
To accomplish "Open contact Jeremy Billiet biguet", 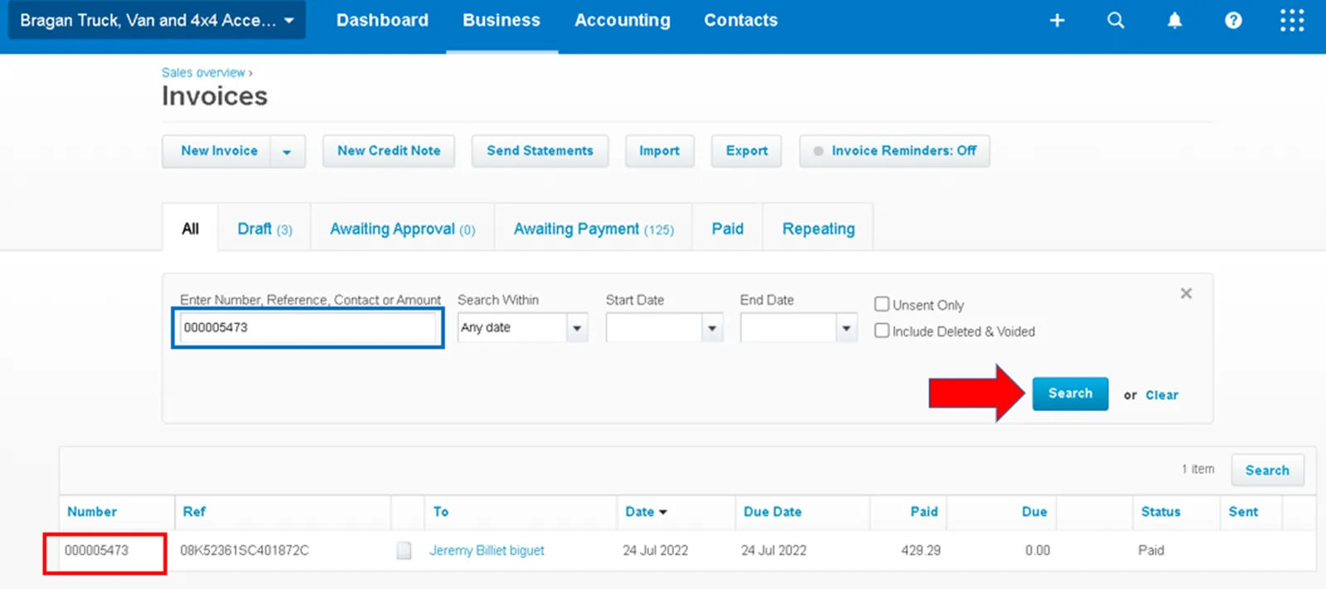I will tap(486, 550).
